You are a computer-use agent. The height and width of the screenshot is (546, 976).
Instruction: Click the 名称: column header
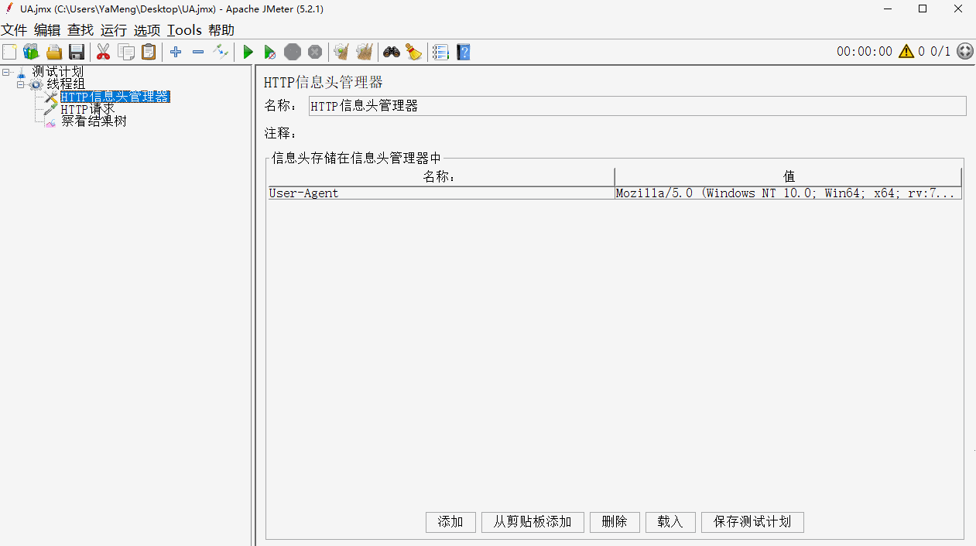[440, 177]
